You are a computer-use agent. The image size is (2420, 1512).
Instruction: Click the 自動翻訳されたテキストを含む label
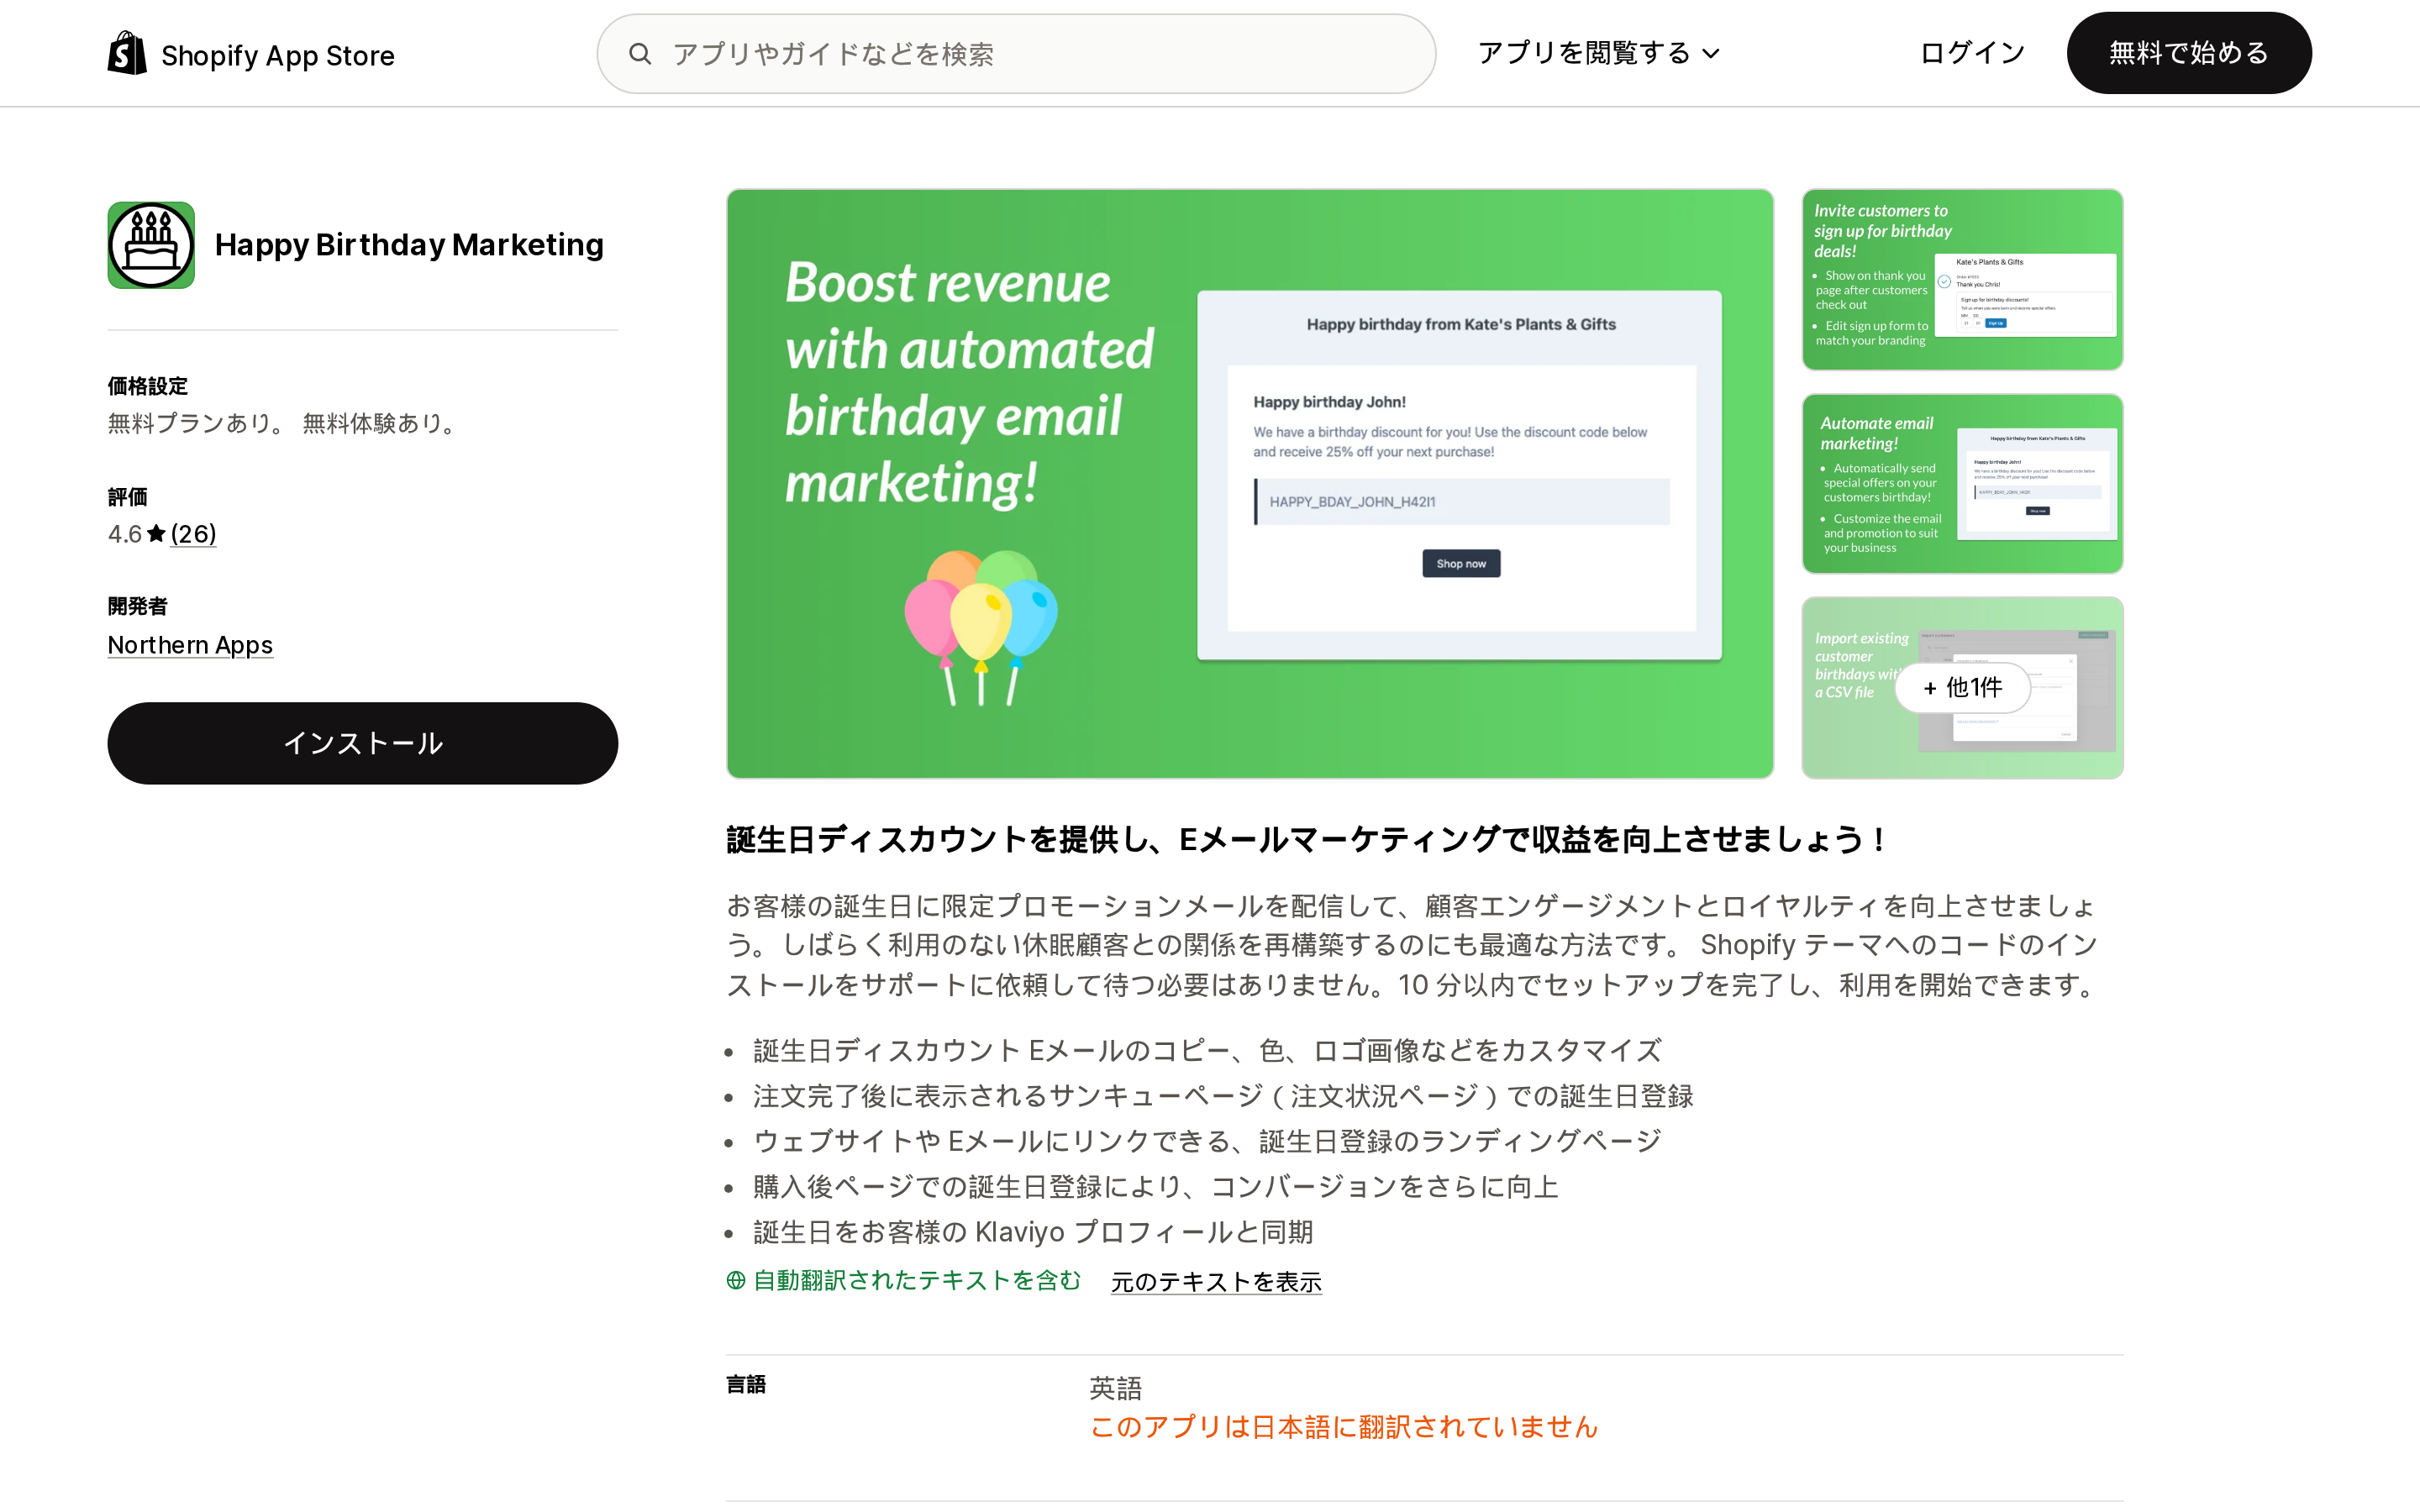(917, 1281)
